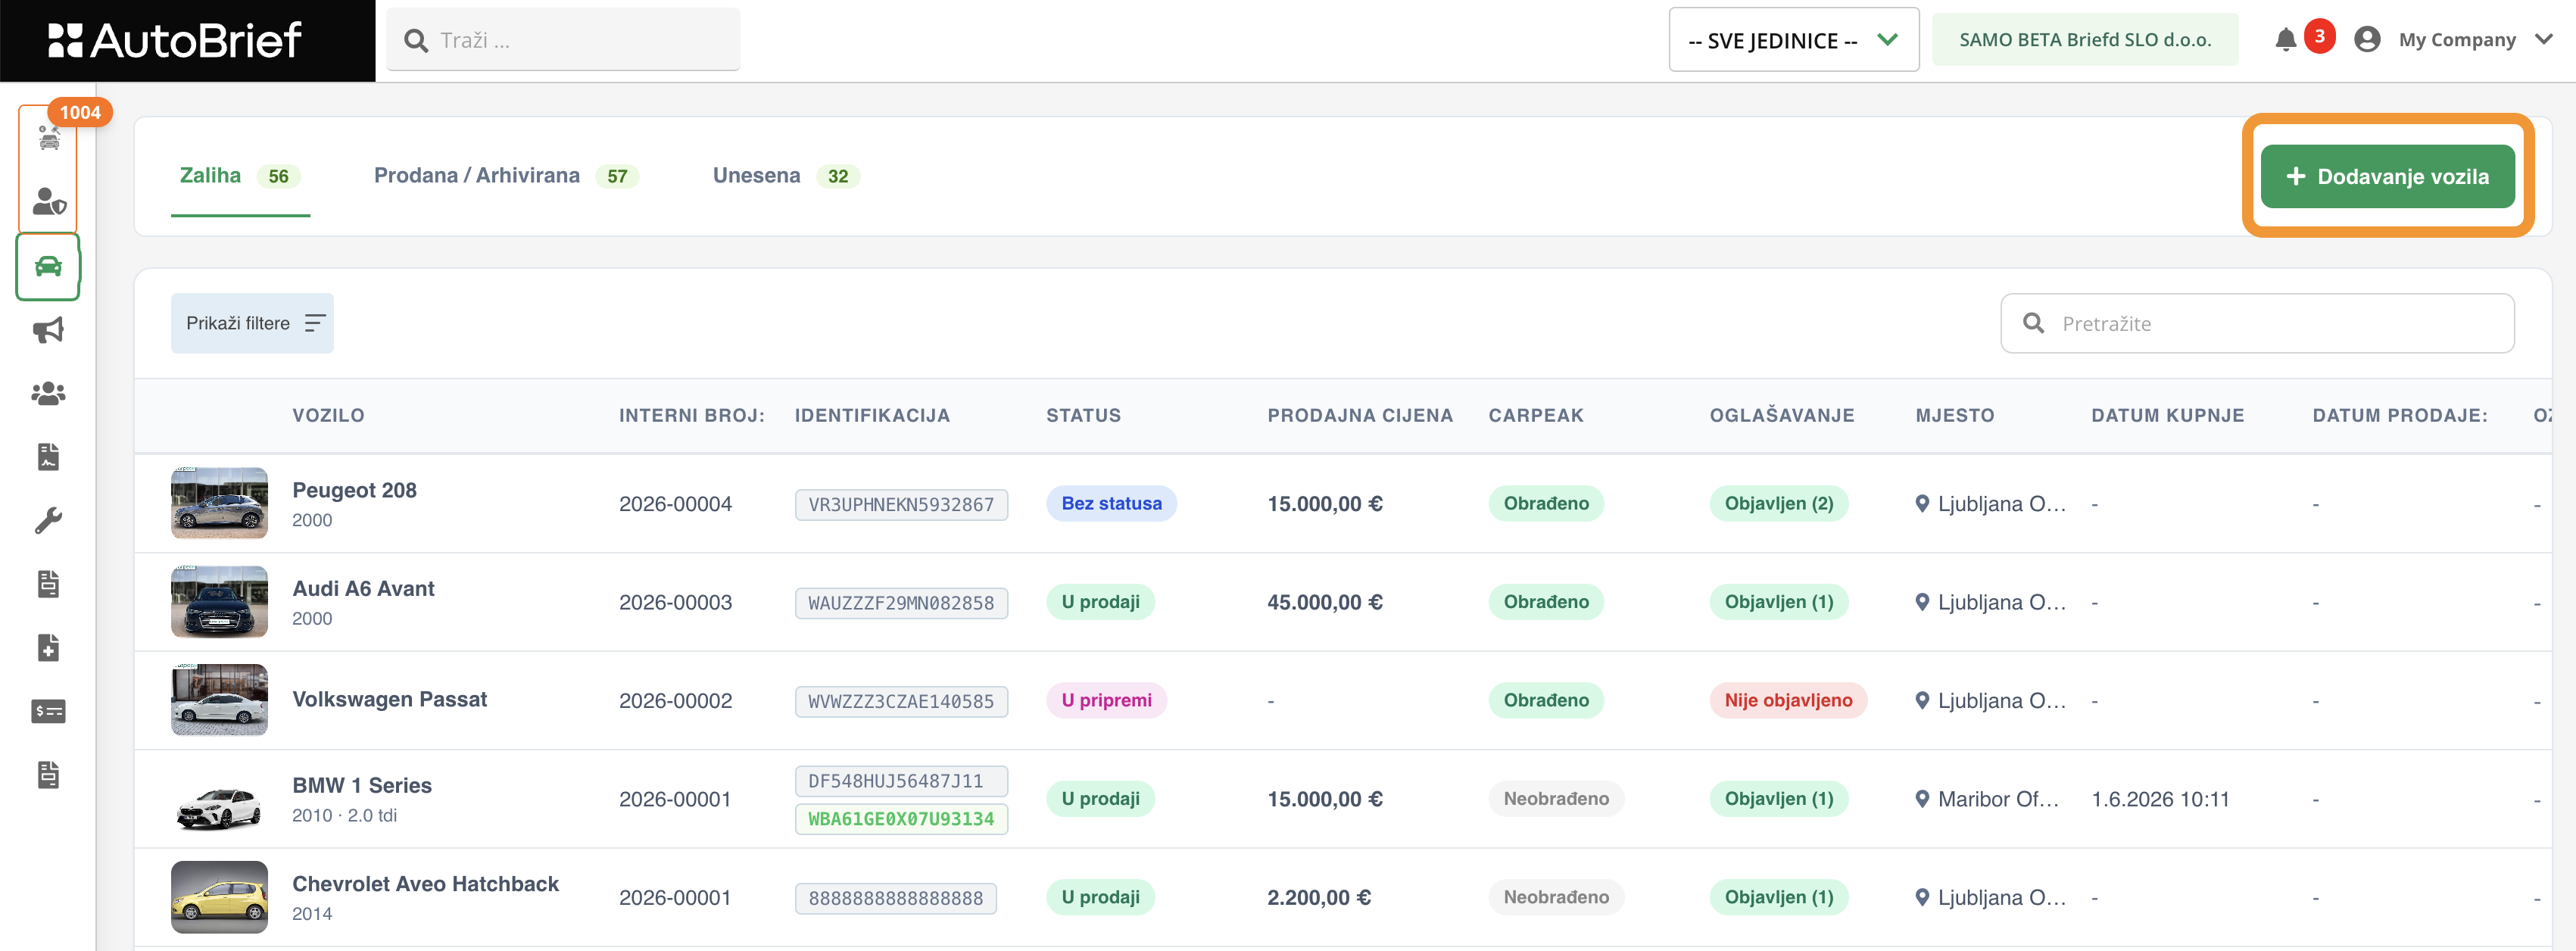Open the wrench service sidebar icon
The image size is (2576, 951).
click(x=48, y=520)
